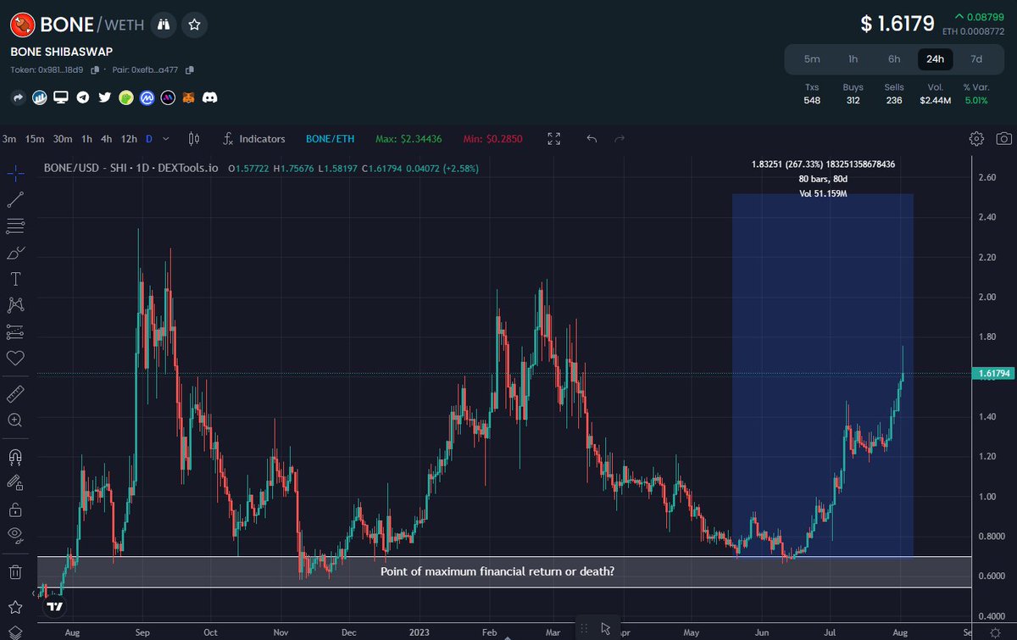
Task: Select the pattern nodes drawing tool
Action: 15,305
